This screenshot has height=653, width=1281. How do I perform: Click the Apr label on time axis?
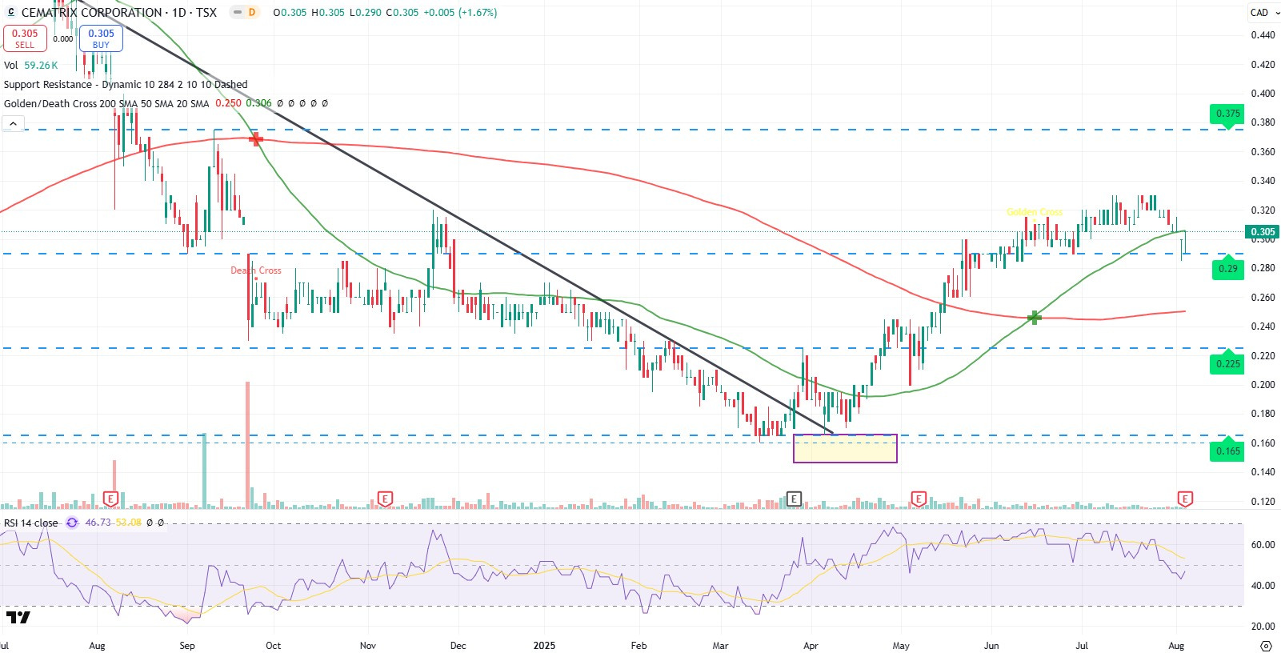(811, 645)
